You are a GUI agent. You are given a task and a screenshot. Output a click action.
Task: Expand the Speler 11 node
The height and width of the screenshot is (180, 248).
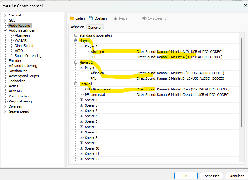click(82, 154)
